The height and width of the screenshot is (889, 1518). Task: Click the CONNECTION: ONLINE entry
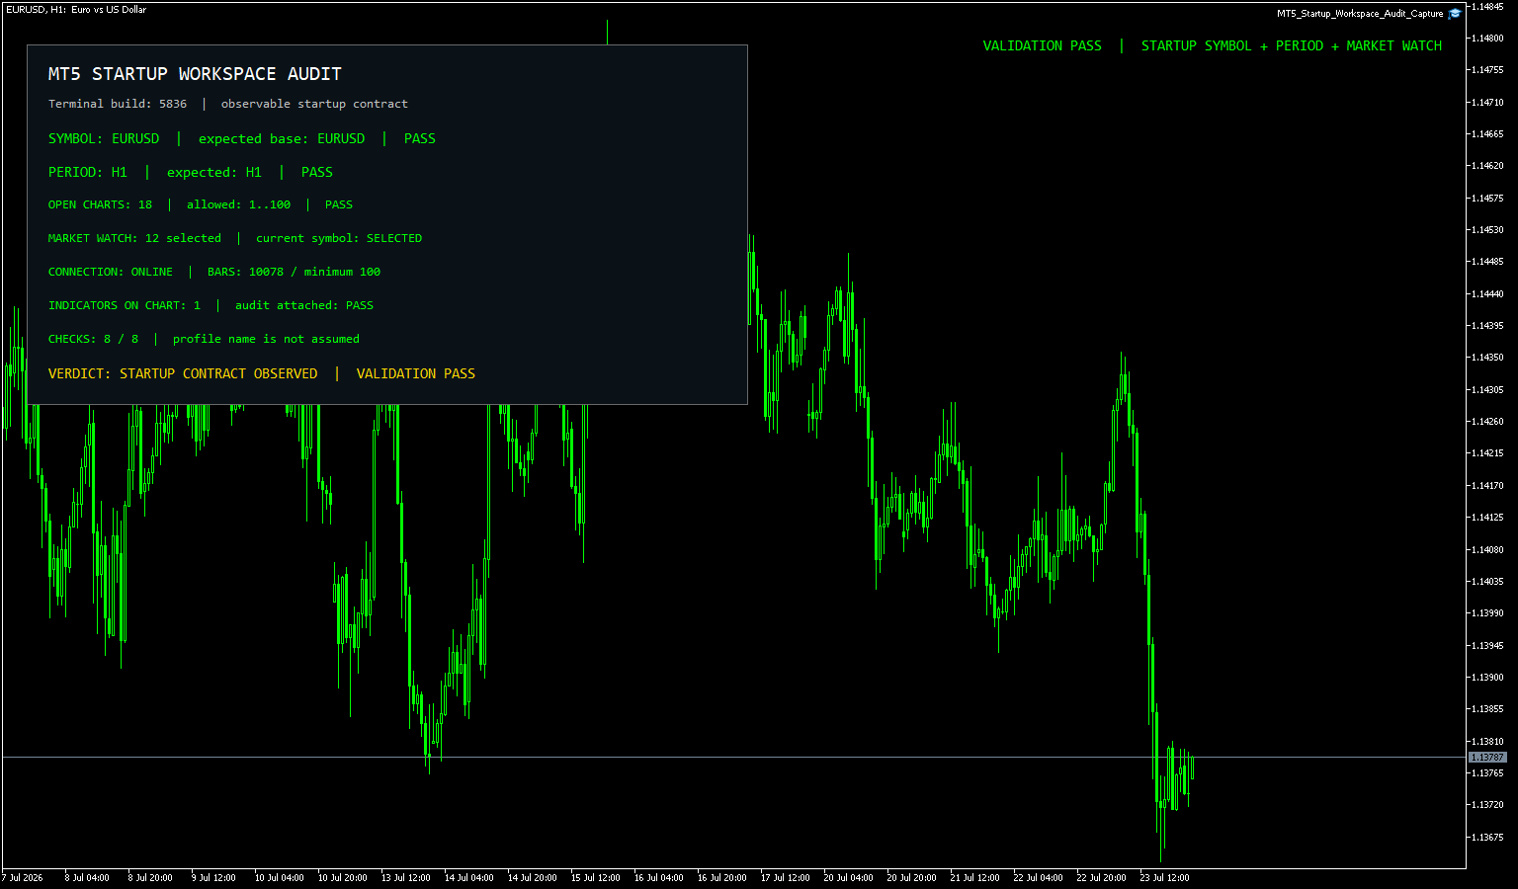pyautogui.click(x=111, y=273)
